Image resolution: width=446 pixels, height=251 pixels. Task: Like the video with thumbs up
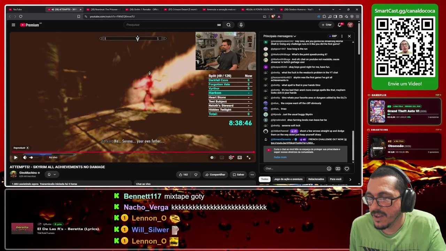click(x=183, y=175)
